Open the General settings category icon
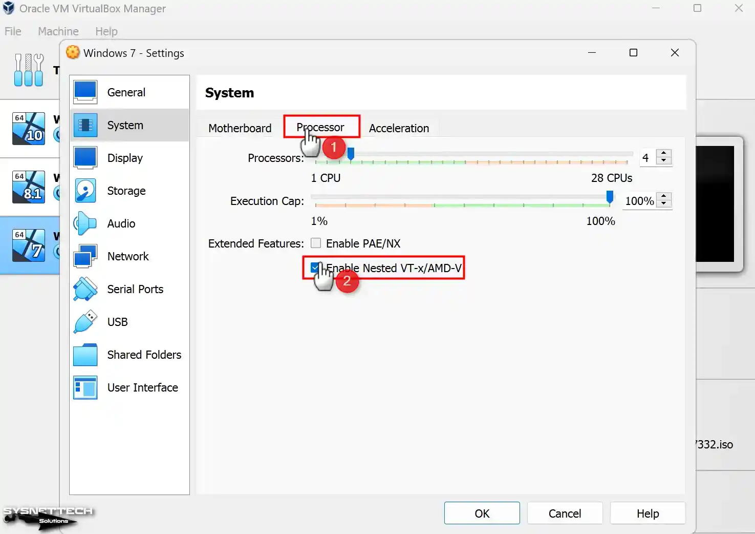Viewport: 755px width, 534px height. point(85,92)
